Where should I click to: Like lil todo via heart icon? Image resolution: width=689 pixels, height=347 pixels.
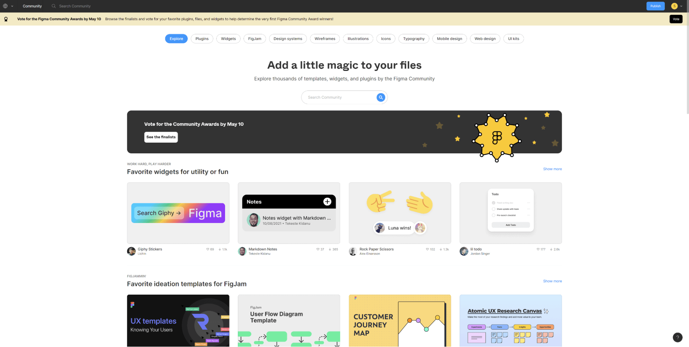tap(538, 249)
